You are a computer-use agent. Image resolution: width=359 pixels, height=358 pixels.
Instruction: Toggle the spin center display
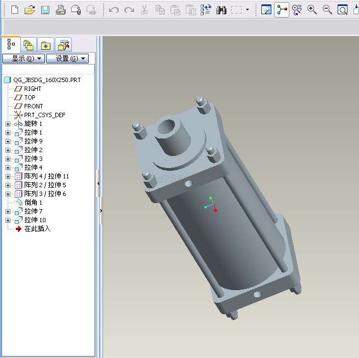(x=282, y=10)
